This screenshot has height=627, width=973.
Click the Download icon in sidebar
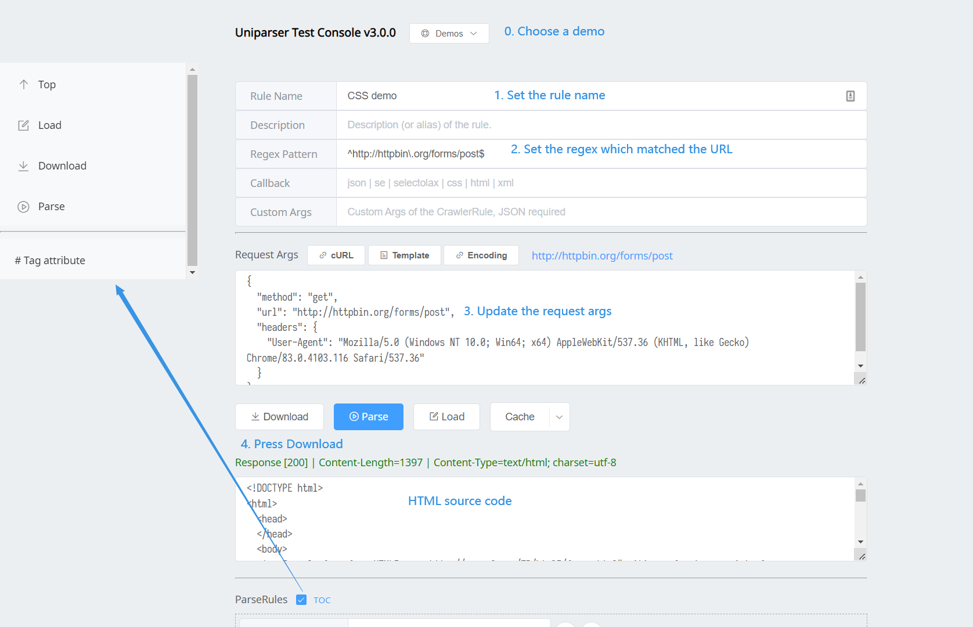tap(24, 166)
